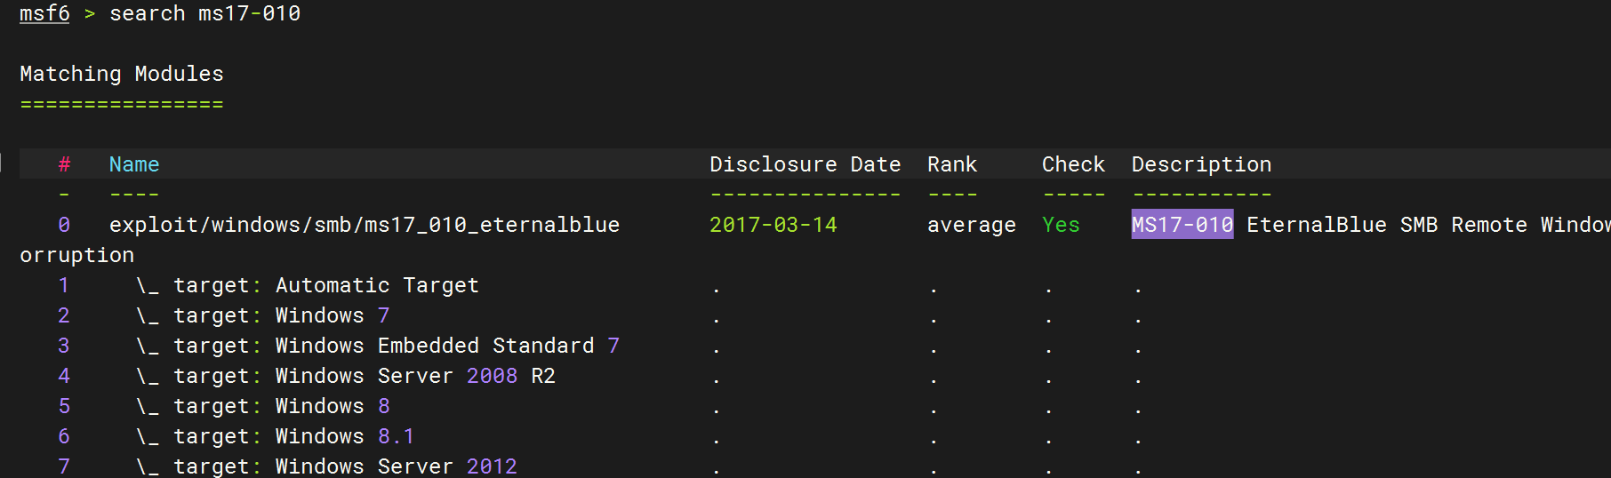Click the 'Rank' column header
The image size is (1611, 478).
[x=952, y=164]
